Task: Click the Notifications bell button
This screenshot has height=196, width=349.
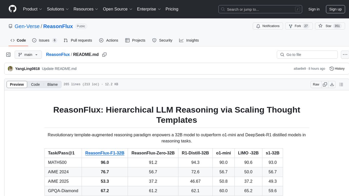Action: (x=268, y=26)
